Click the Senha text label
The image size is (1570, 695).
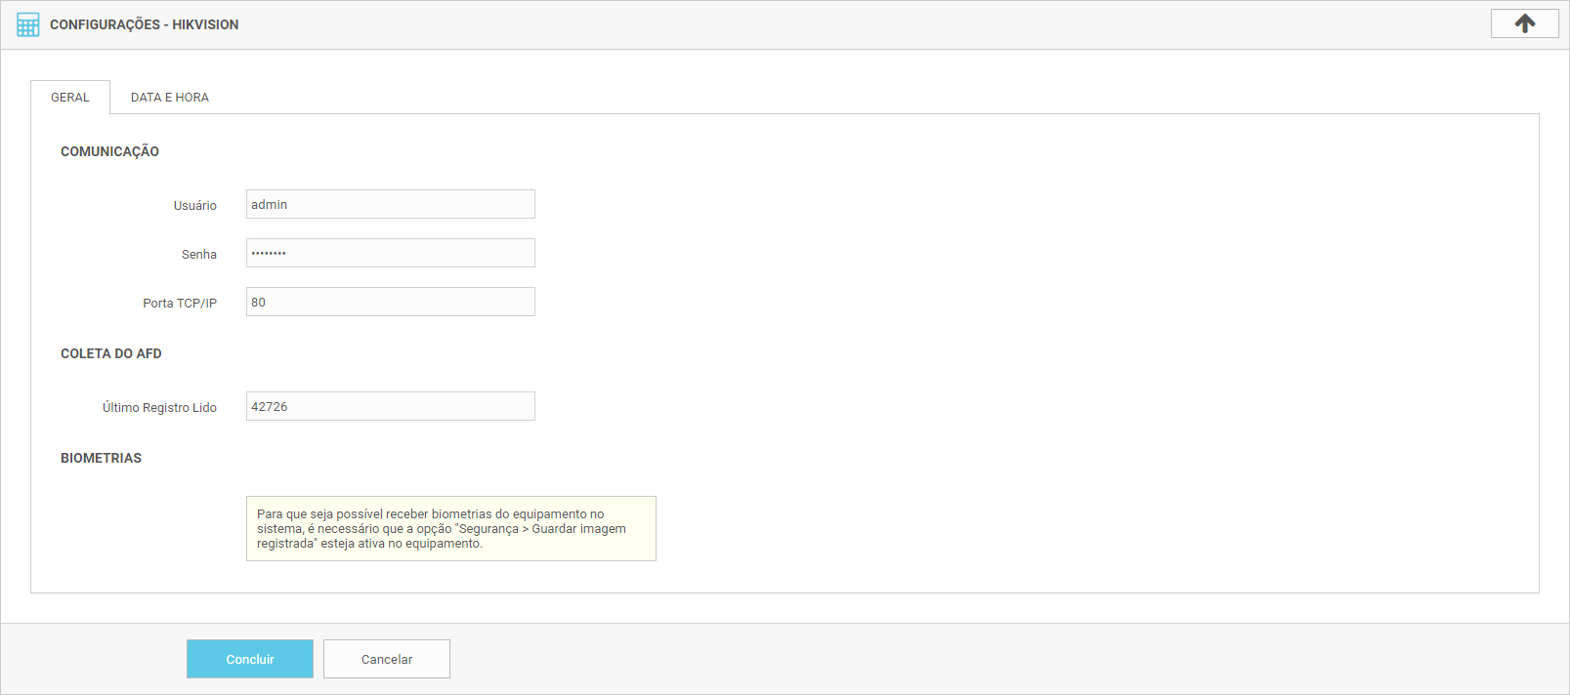tap(198, 255)
